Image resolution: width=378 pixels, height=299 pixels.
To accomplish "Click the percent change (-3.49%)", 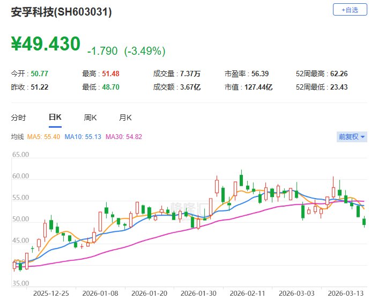I will 145,51.
